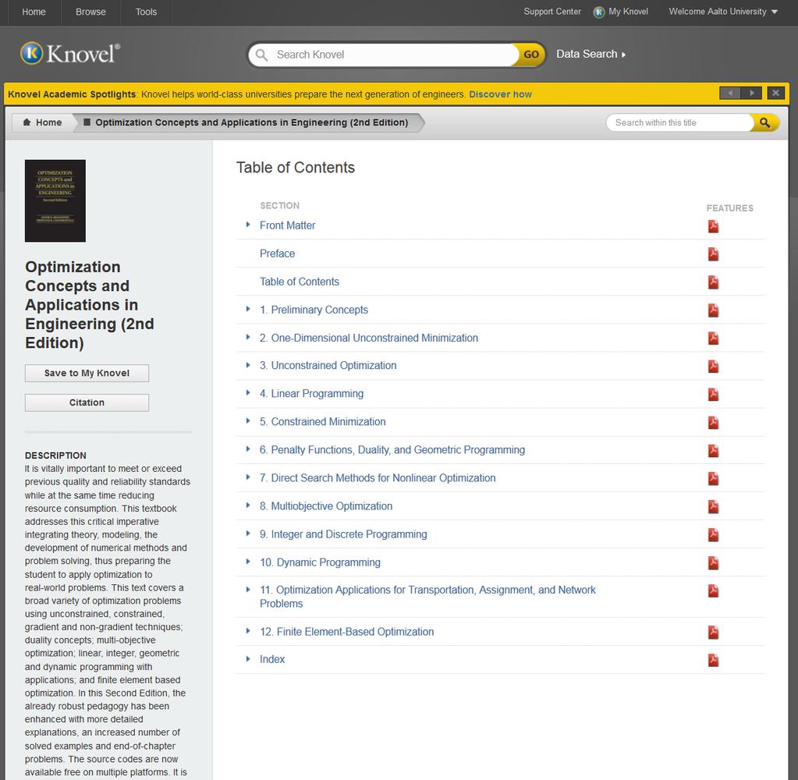This screenshot has width=798, height=780.
Task: Open the Data Search menu
Action: (591, 54)
